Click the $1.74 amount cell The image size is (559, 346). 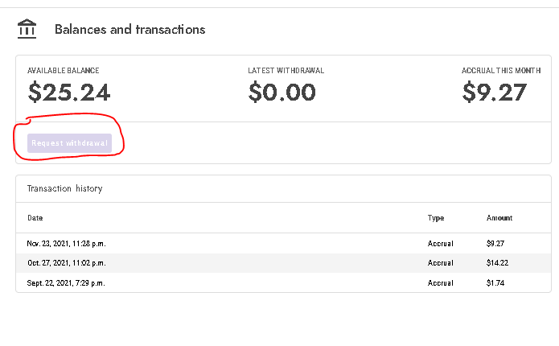click(495, 283)
